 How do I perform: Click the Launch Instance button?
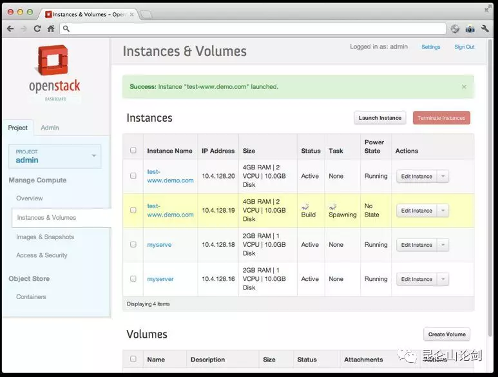pos(380,118)
